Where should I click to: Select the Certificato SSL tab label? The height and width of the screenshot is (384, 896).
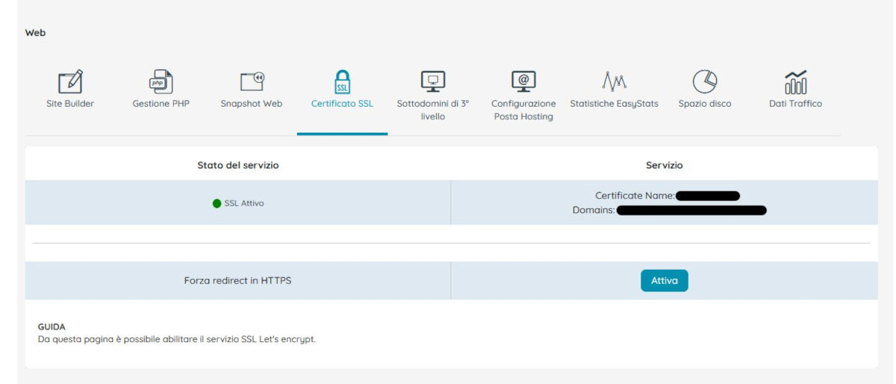tap(342, 104)
